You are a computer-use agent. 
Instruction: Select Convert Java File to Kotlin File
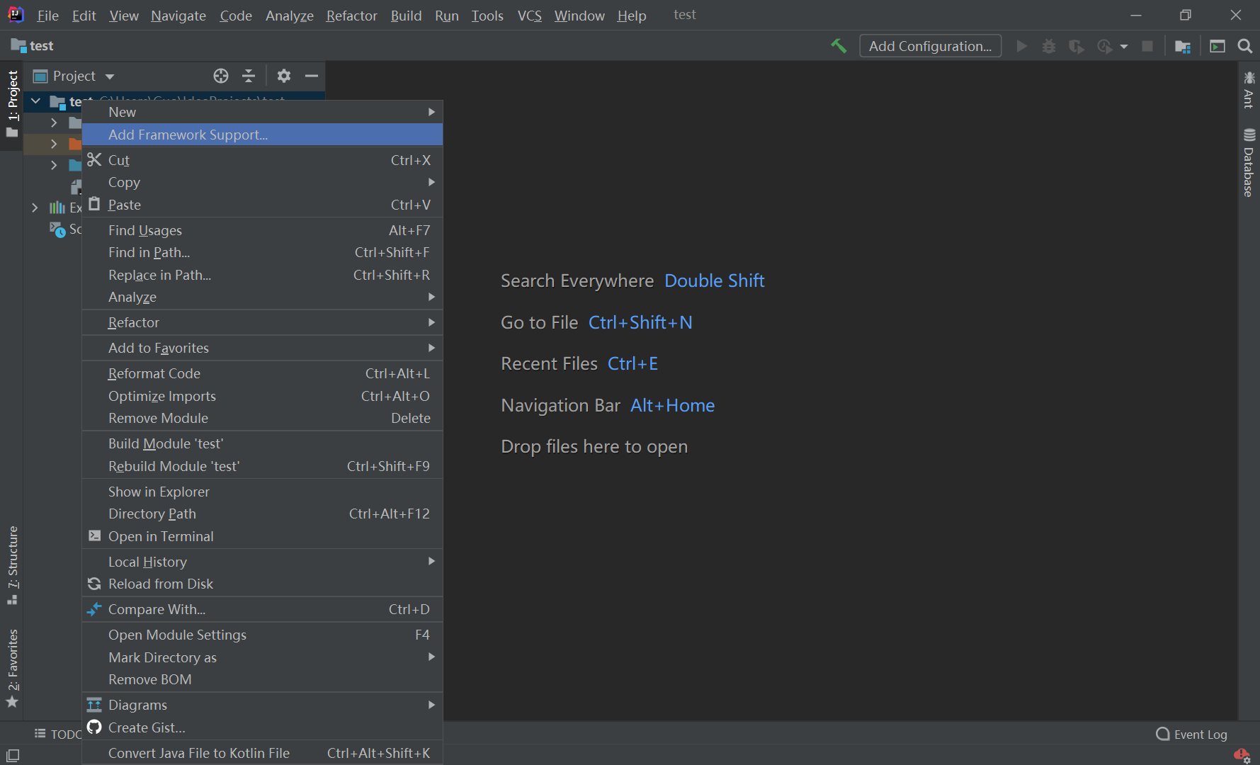pyautogui.click(x=262, y=753)
